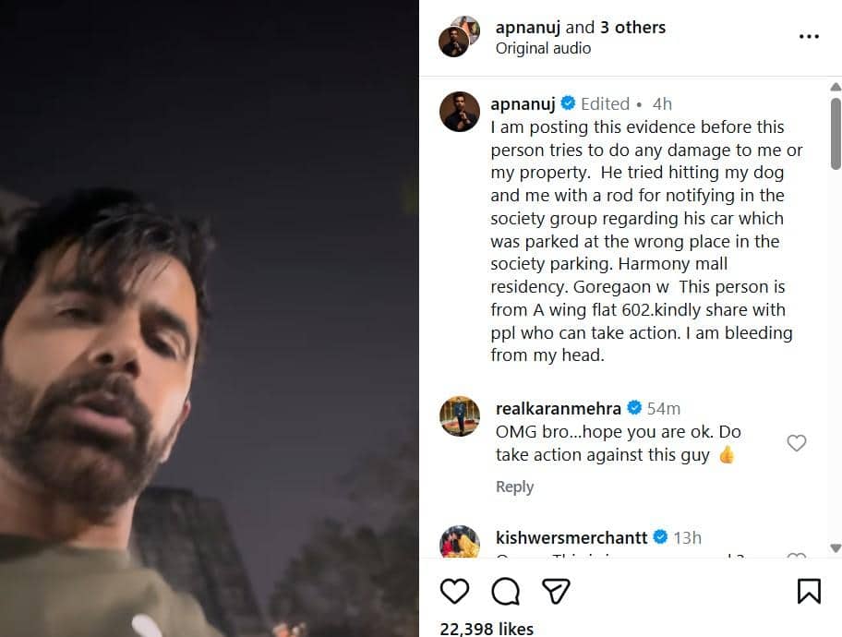Viewport: 842px width, 637px height.
Task: Reply to realkaranmehra's comment
Action: 514,487
